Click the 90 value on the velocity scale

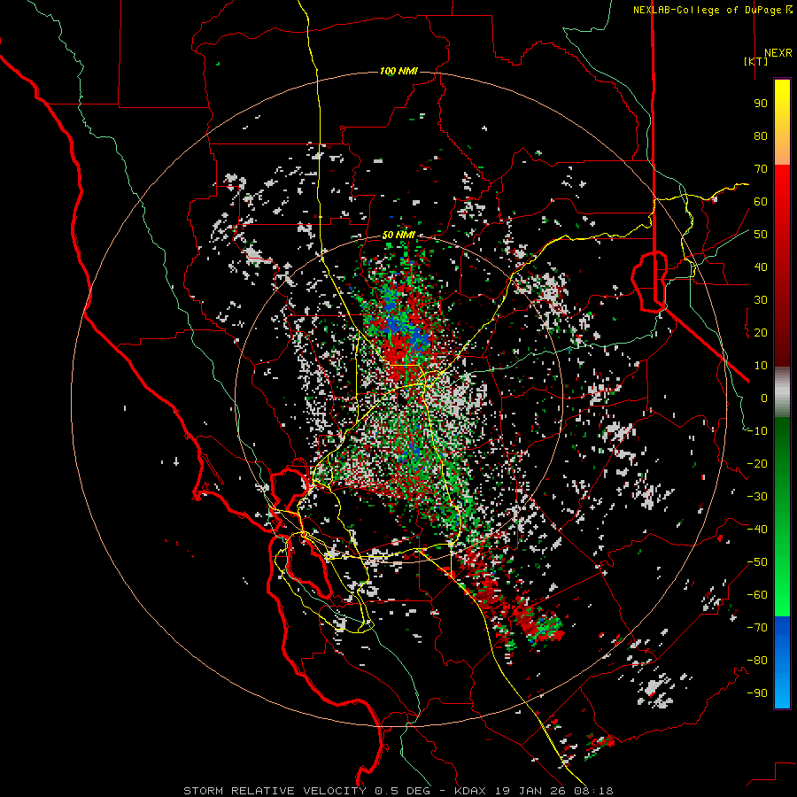click(761, 104)
